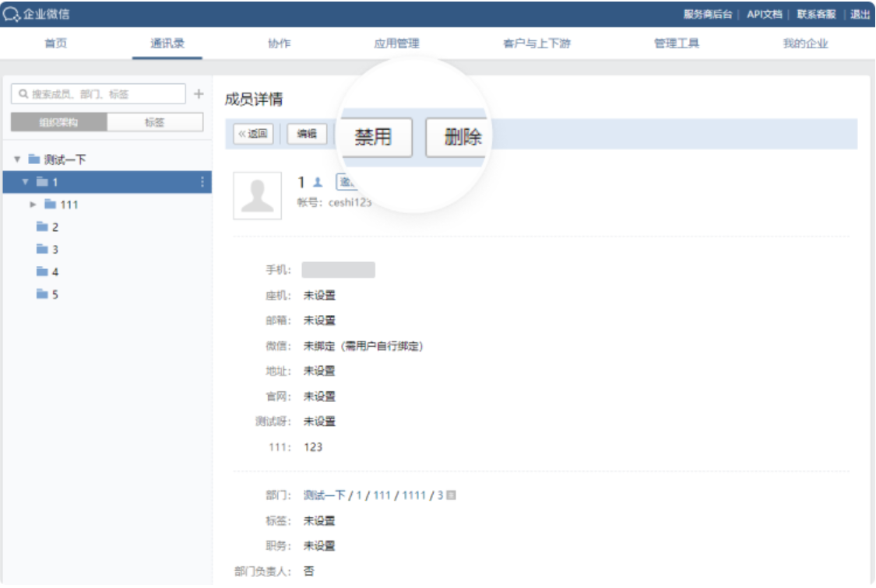The width and height of the screenshot is (876, 588).
Task: Open the three-dot menu on department 1
Action: (202, 182)
